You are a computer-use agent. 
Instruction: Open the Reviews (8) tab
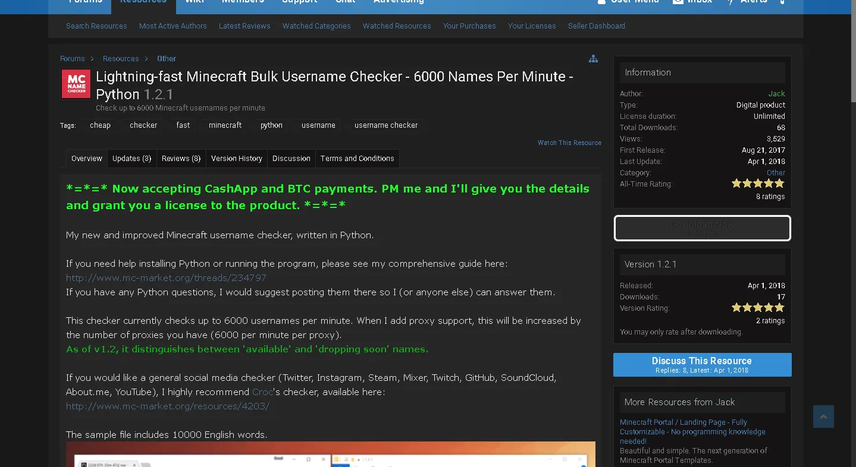tap(181, 159)
